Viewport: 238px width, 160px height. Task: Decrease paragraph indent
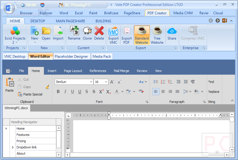click(x=179, y=82)
